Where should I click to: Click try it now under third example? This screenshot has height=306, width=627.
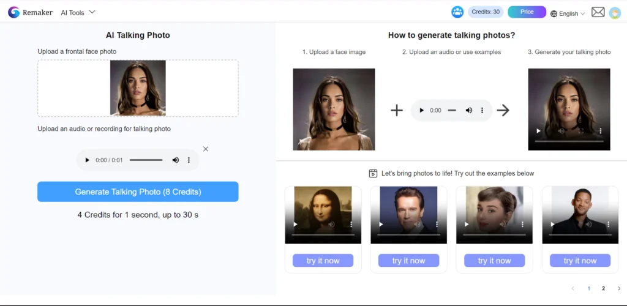(x=494, y=261)
